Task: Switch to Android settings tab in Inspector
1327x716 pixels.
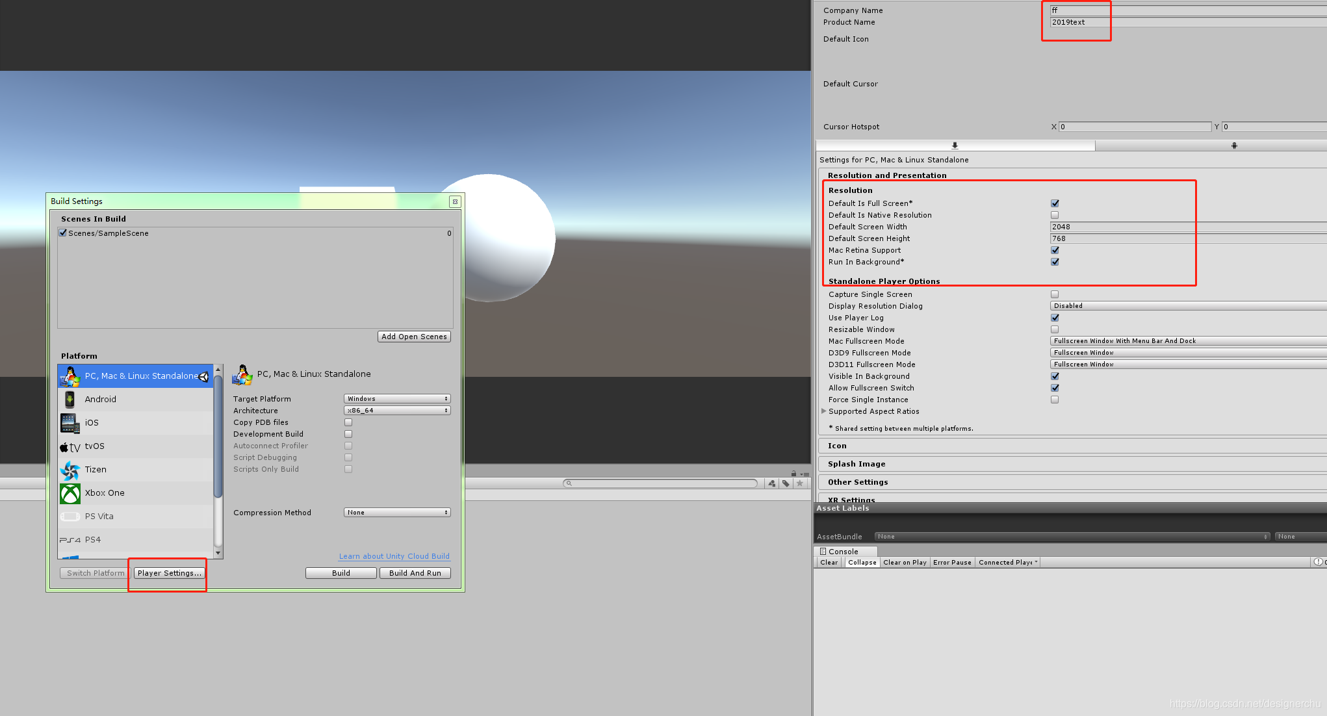Action: (1233, 146)
